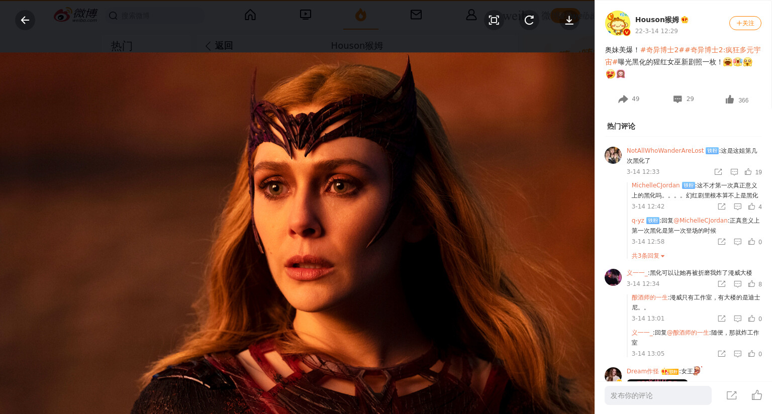
Task: Like 酿酒师的一生's reply at 13:01
Action: (x=755, y=319)
